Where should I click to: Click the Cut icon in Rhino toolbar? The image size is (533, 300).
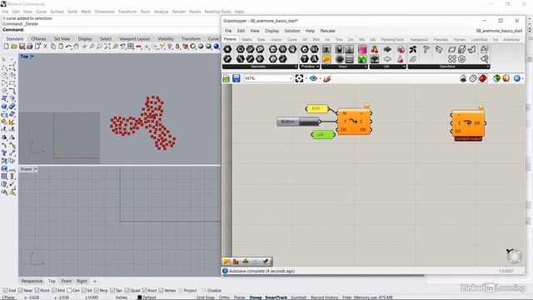(45, 47)
